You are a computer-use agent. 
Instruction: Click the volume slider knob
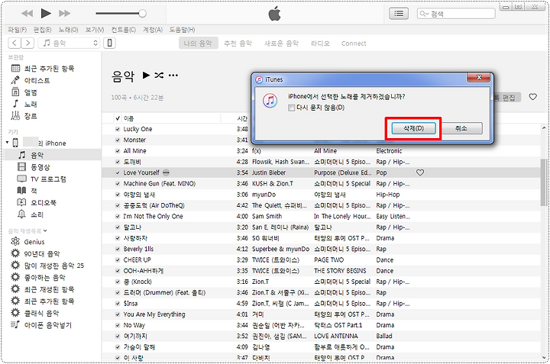click(x=142, y=14)
